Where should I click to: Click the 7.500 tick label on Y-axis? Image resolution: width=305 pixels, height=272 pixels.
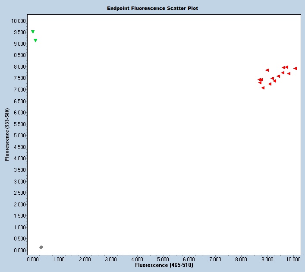(19, 78)
